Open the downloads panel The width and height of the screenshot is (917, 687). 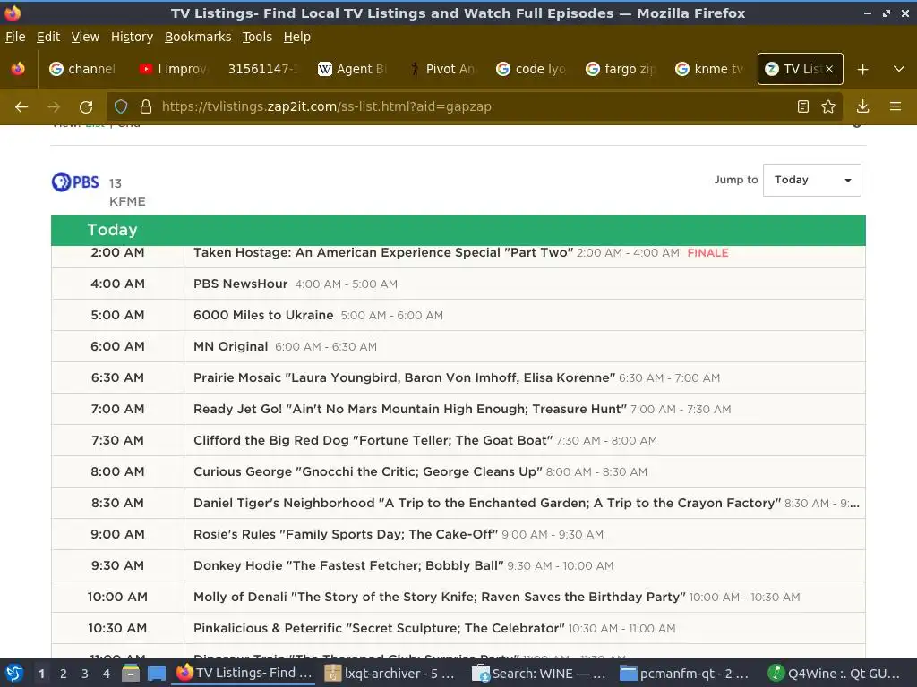pos(862,106)
